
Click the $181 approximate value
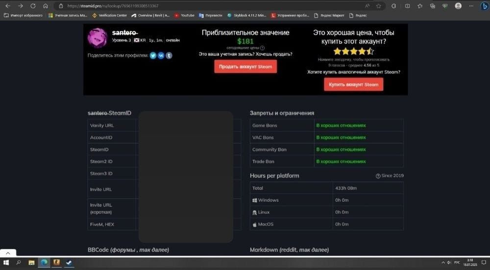pyautogui.click(x=245, y=41)
